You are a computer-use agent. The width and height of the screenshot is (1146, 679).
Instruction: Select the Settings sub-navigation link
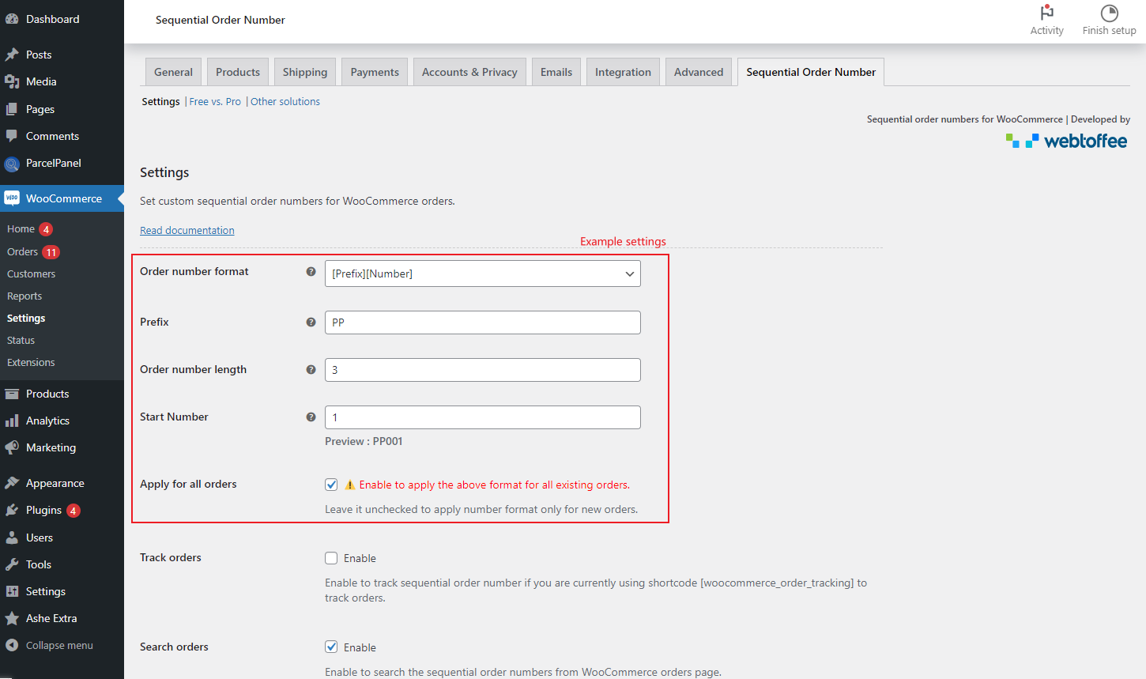(x=160, y=101)
